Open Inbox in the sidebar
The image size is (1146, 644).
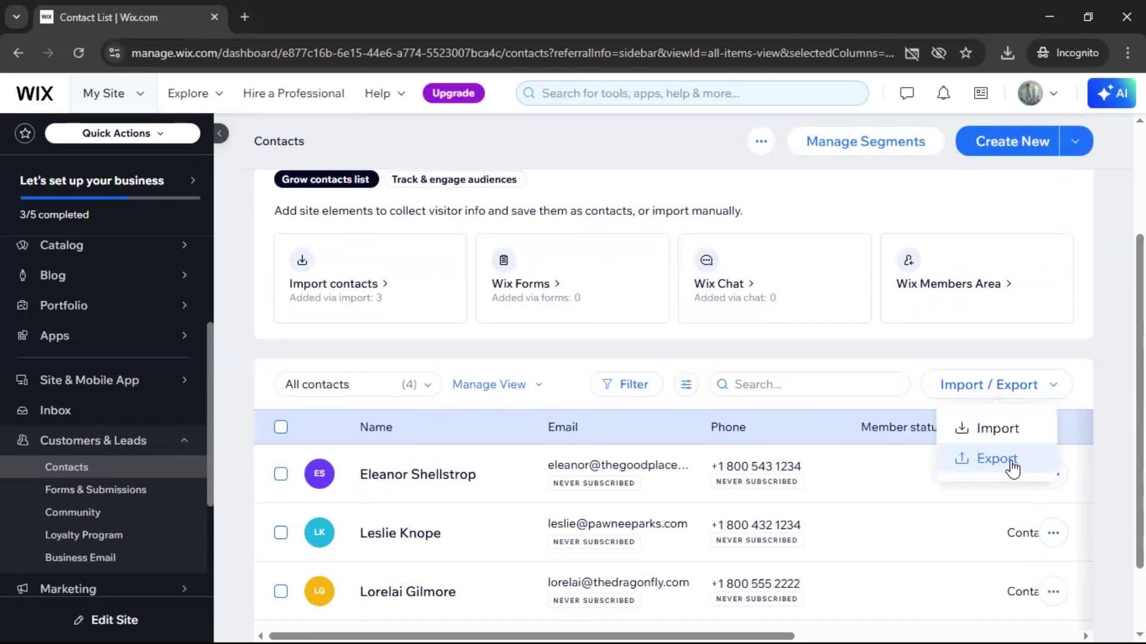click(x=55, y=410)
